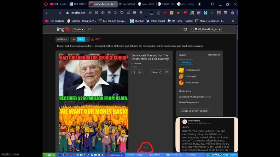Flag the meme post
This screenshot has width=280, height=157.
coord(166,72)
